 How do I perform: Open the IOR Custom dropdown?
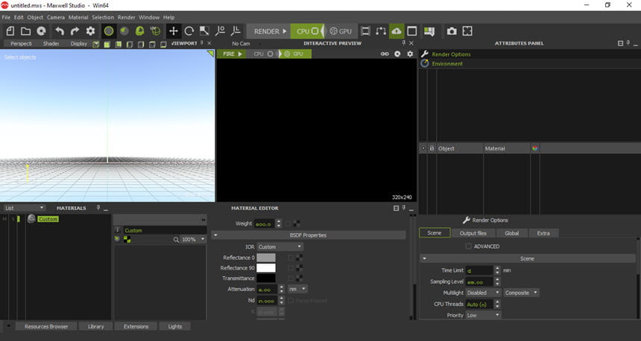(280, 246)
